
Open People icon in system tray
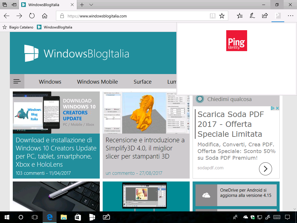coord(235,217)
